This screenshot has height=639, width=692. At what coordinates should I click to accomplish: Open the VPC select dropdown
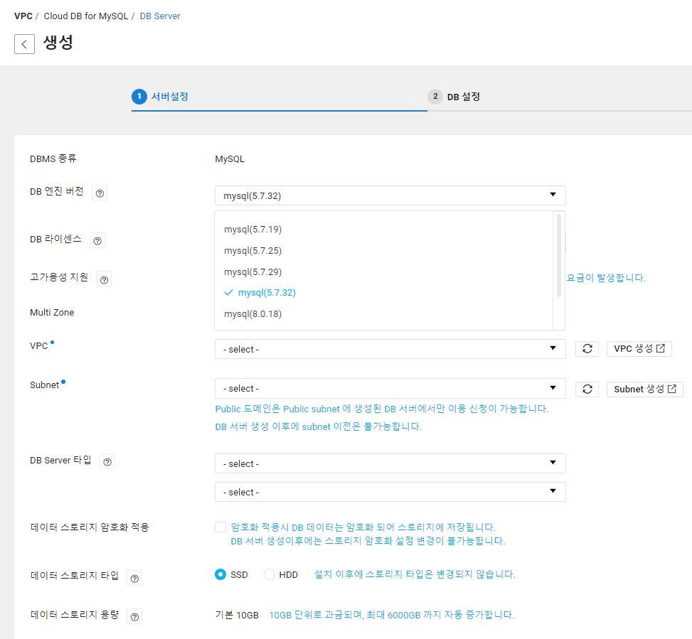[390, 348]
